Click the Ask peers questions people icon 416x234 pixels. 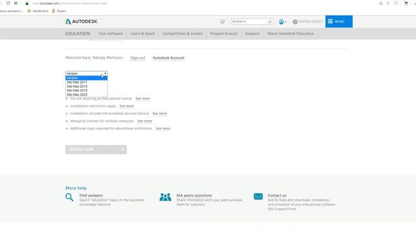coord(165,197)
